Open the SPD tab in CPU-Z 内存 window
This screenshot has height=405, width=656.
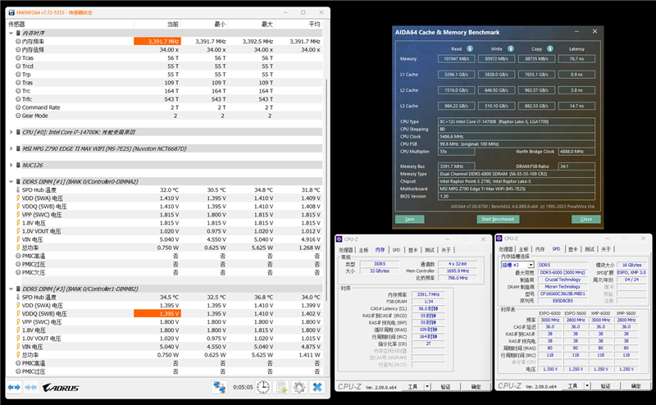pos(396,250)
